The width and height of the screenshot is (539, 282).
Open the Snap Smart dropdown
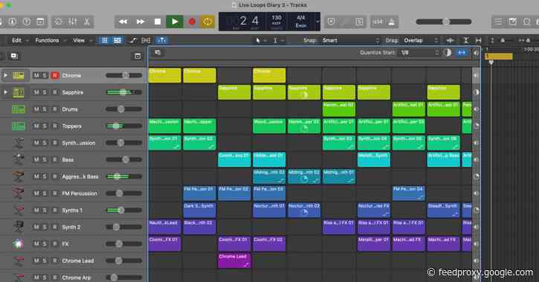[350, 40]
